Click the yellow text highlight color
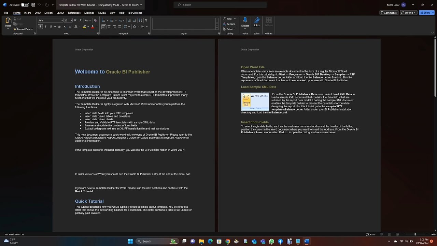 click(x=84, y=27)
